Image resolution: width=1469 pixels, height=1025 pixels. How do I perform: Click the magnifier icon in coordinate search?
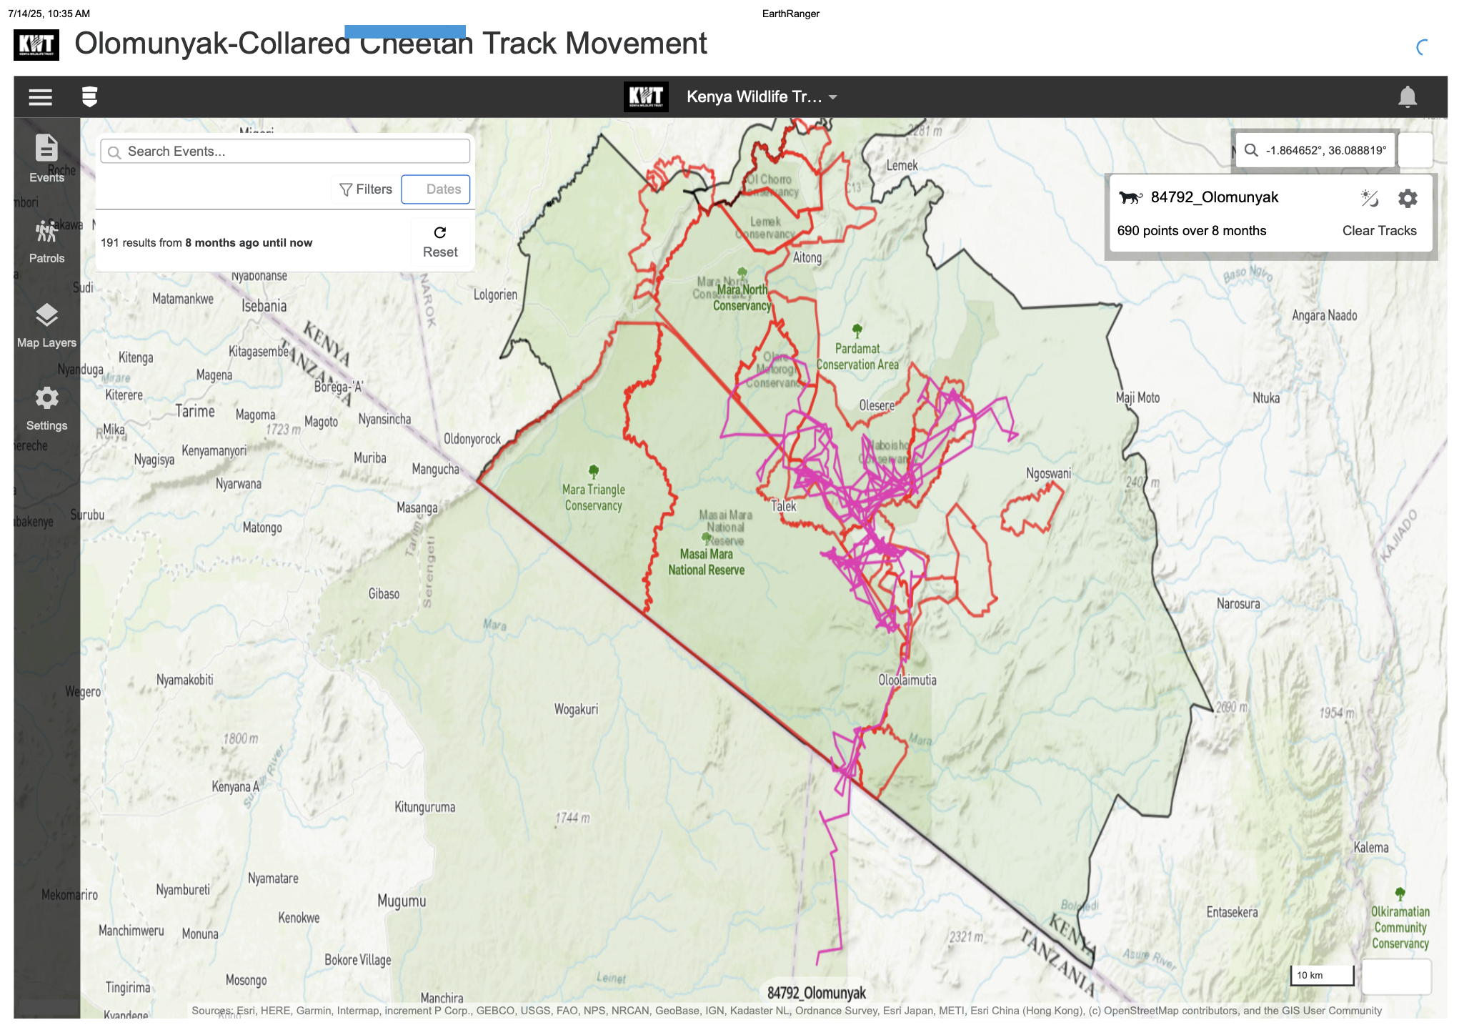click(x=1250, y=150)
